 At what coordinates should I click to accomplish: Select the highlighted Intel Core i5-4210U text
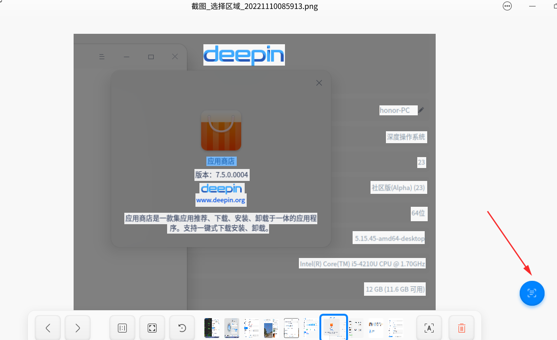pos(362,263)
